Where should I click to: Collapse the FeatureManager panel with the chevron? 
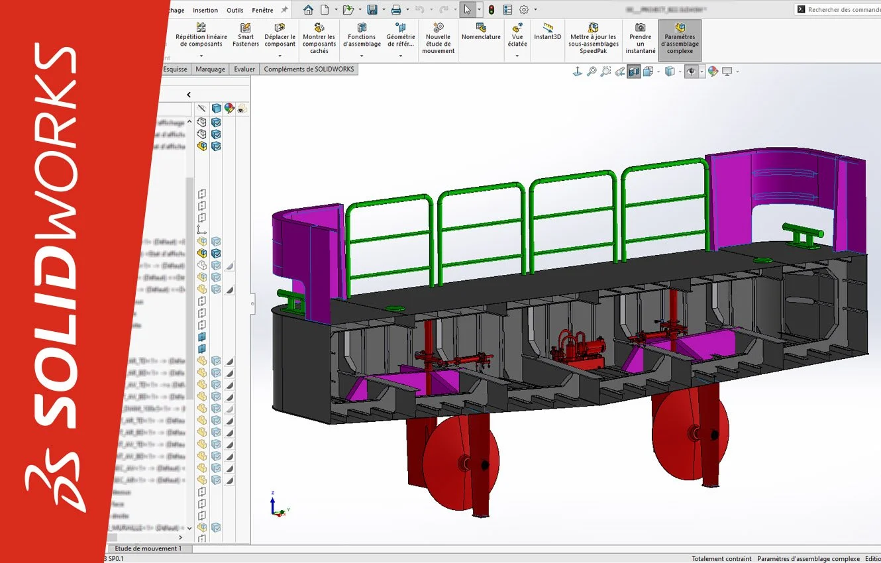click(x=189, y=94)
